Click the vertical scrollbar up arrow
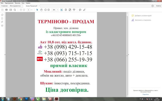162x101 pixels. (127, 13)
